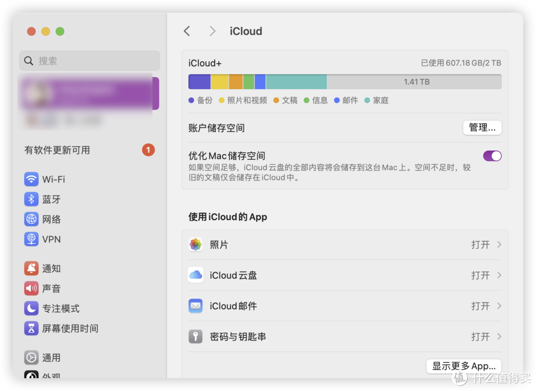Expand the 照片 row chevron

[x=500, y=244]
